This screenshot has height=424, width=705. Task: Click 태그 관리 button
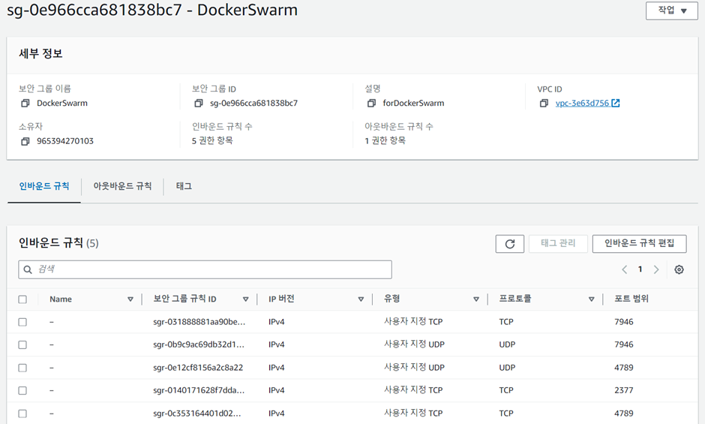[558, 243]
